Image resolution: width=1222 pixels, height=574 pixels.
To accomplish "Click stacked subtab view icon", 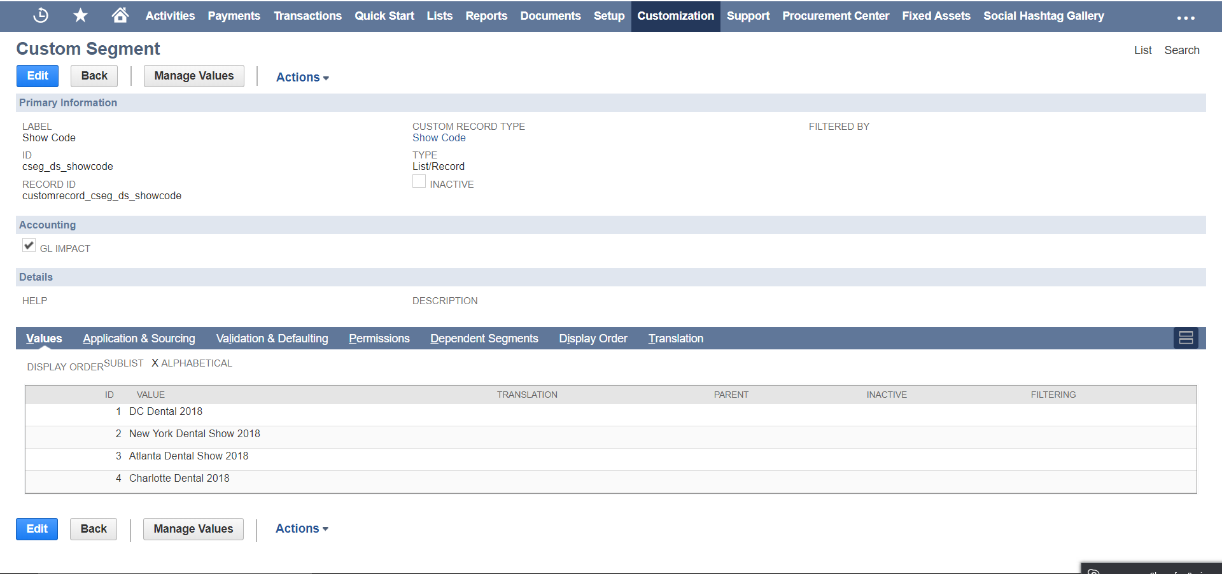I will coord(1185,338).
